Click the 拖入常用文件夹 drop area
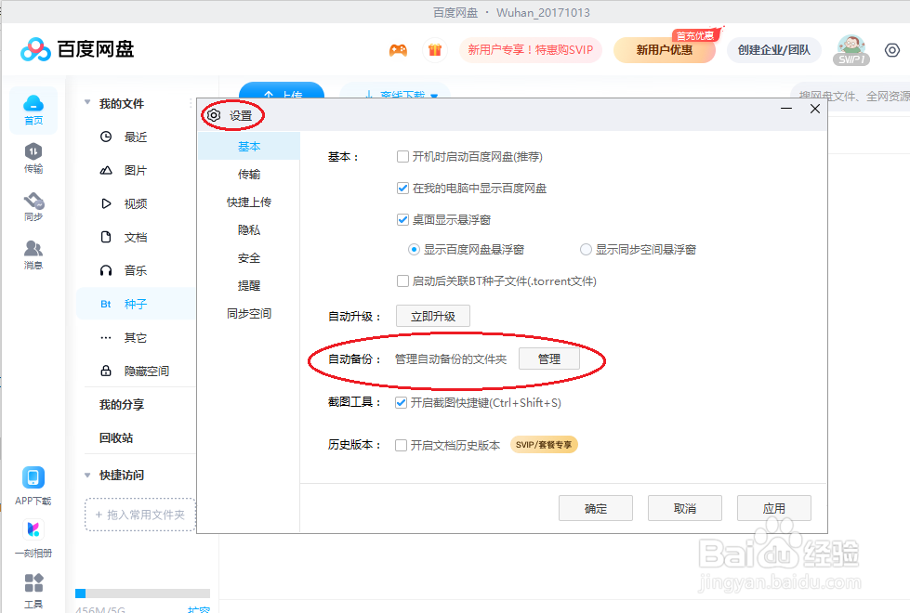The image size is (910, 613). (140, 515)
